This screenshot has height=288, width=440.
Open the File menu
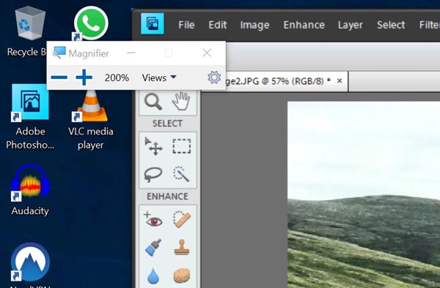[x=186, y=25]
